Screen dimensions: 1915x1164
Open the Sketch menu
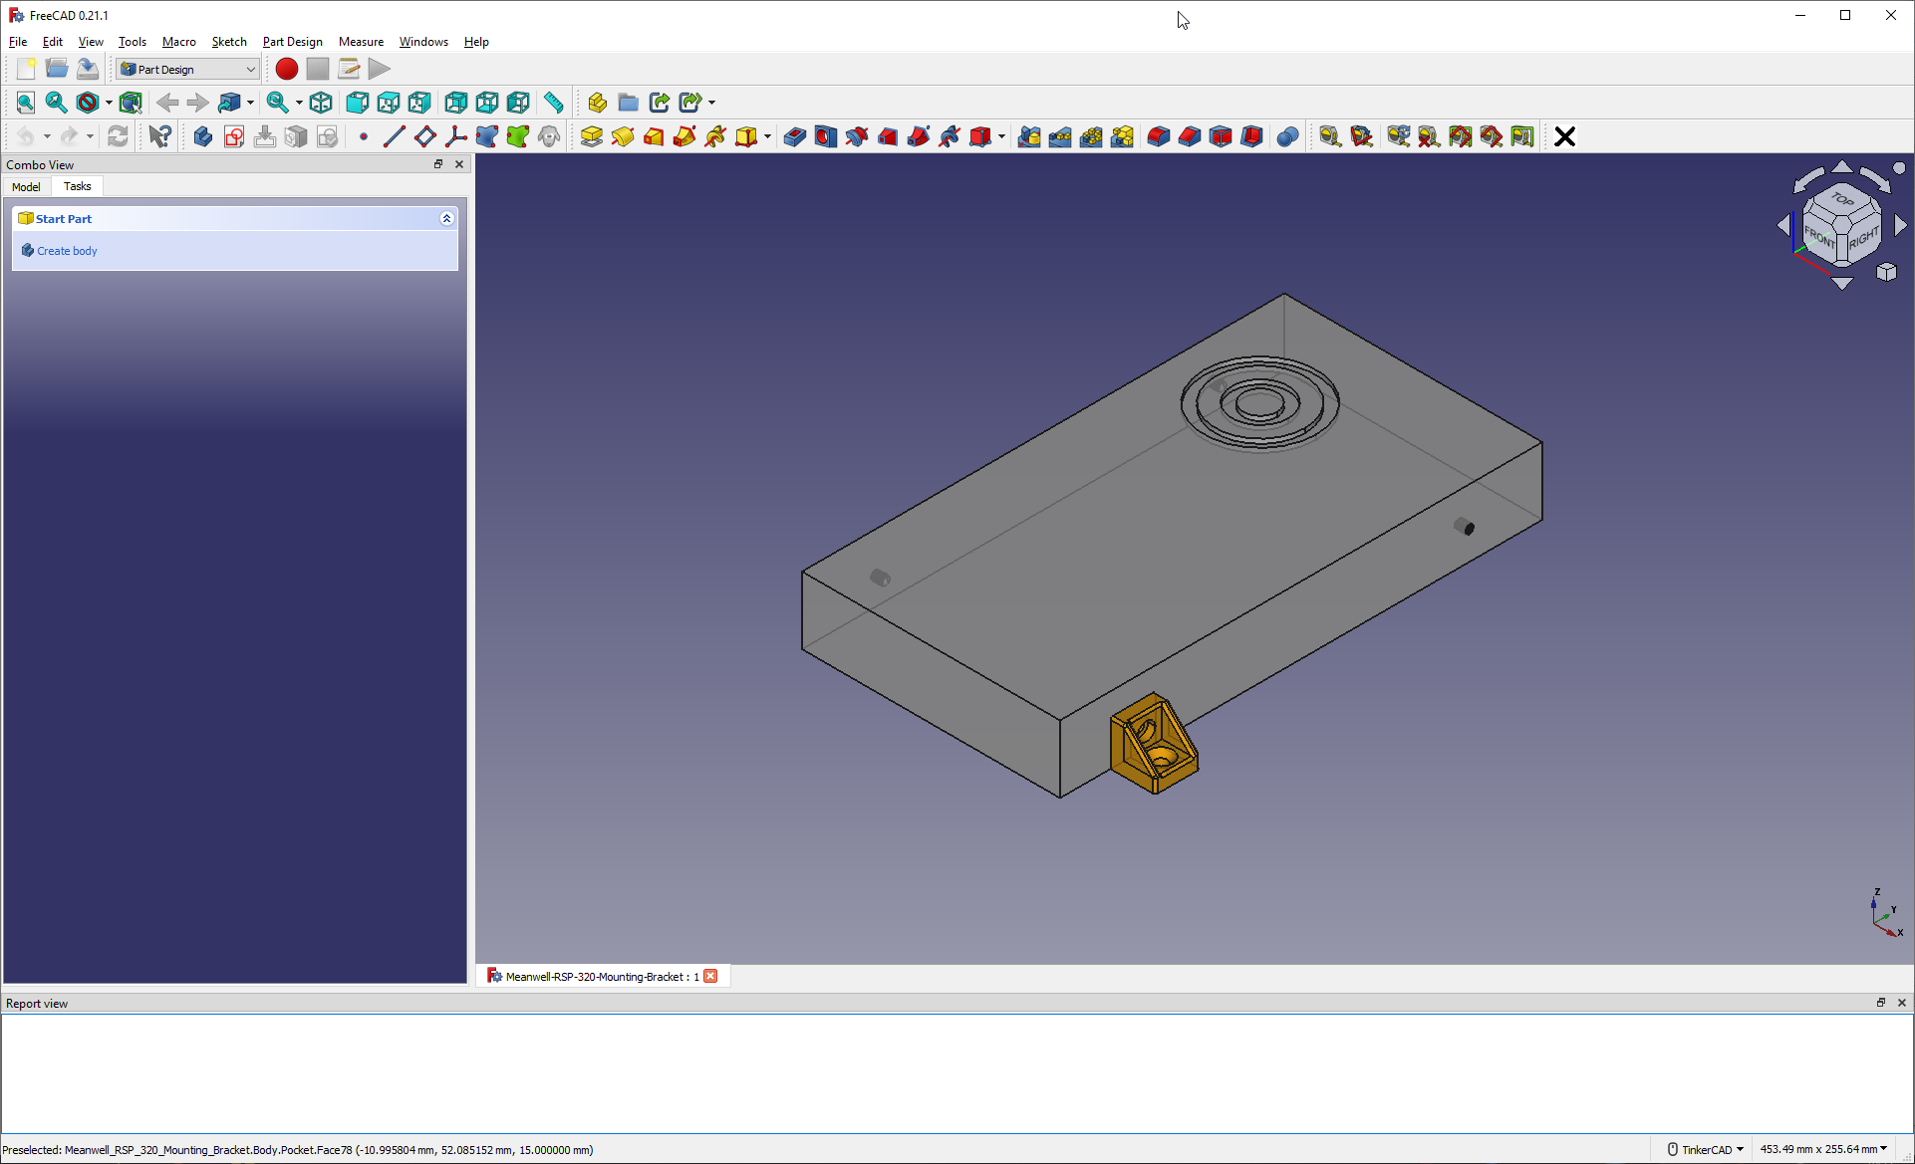[x=228, y=42]
